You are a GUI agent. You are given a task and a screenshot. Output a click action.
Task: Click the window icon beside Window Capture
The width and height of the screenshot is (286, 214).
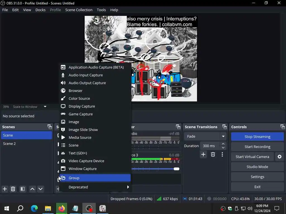point(63,169)
